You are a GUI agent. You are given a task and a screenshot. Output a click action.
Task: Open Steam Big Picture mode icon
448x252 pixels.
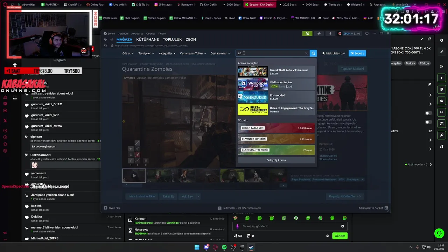tap(367, 34)
